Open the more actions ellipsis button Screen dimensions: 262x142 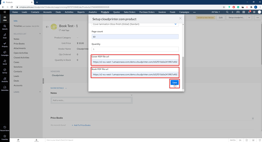pyautogui.click(x=258, y=17)
